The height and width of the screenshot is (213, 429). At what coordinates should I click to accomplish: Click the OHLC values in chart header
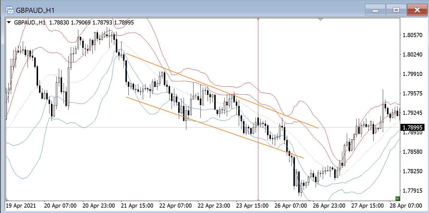(x=91, y=22)
